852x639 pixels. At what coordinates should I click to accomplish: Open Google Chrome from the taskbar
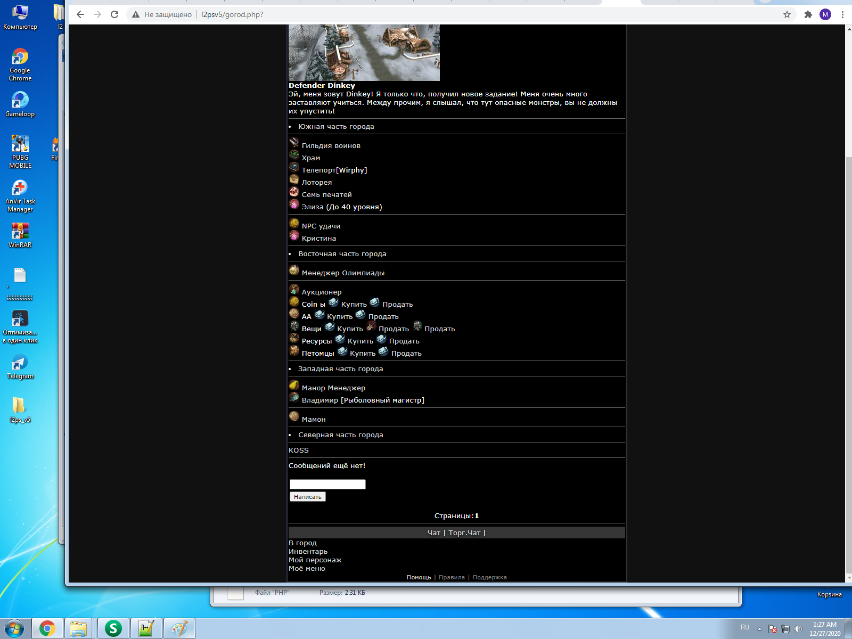click(x=47, y=629)
